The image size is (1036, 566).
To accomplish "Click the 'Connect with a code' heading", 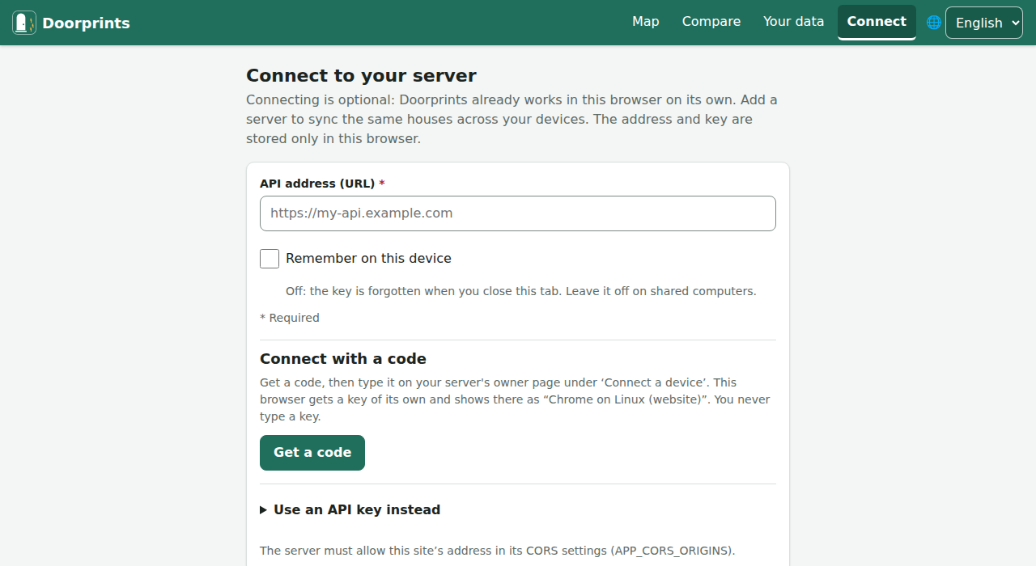I will (x=343, y=359).
